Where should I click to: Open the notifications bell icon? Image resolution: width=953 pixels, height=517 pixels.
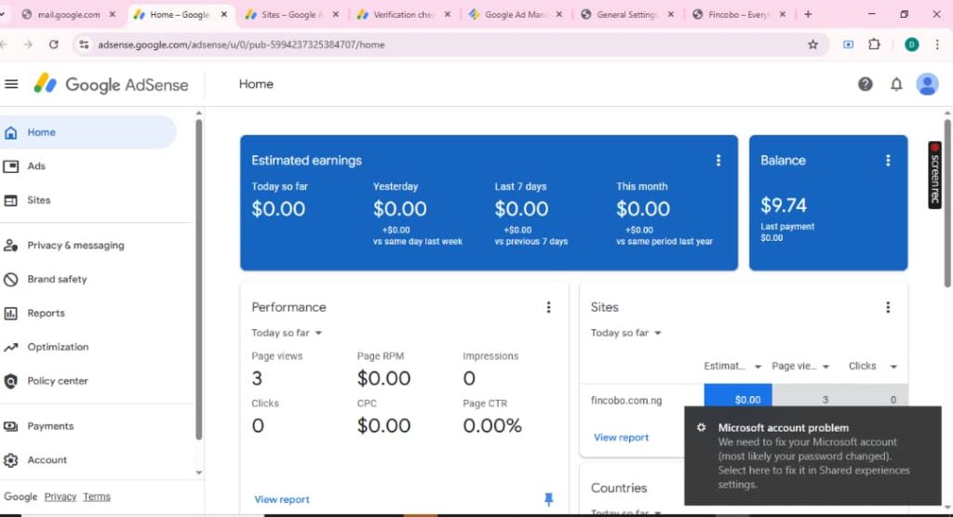pos(896,85)
